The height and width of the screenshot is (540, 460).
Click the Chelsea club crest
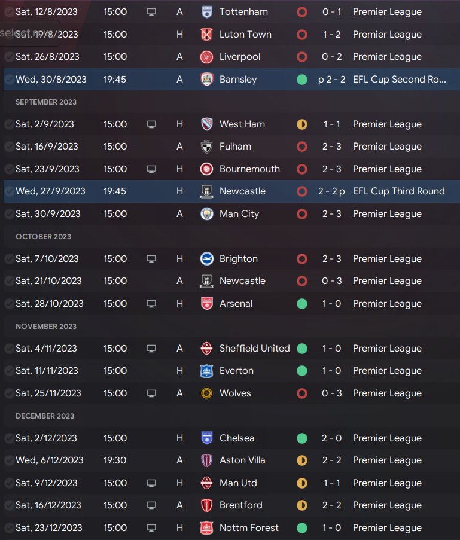click(207, 438)
